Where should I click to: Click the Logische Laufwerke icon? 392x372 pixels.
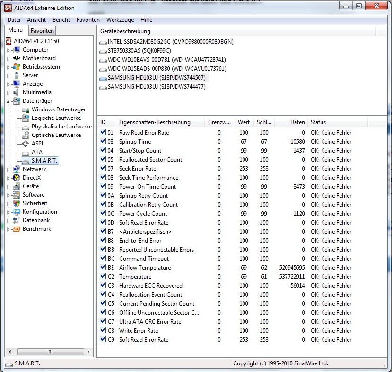(x=26, y=118)
